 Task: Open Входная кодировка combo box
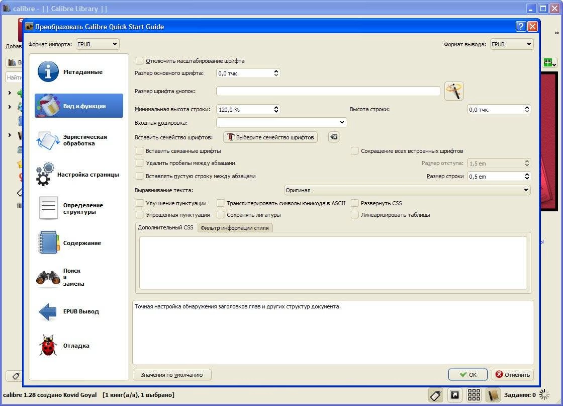(x=281, y=123)
